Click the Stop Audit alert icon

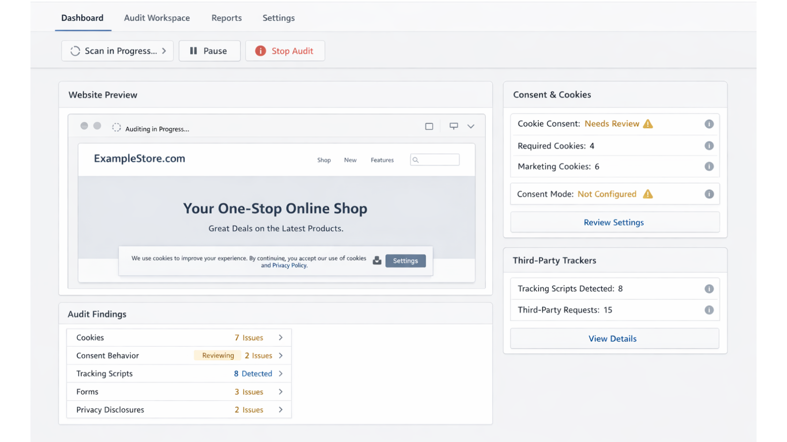pos(260,51)
